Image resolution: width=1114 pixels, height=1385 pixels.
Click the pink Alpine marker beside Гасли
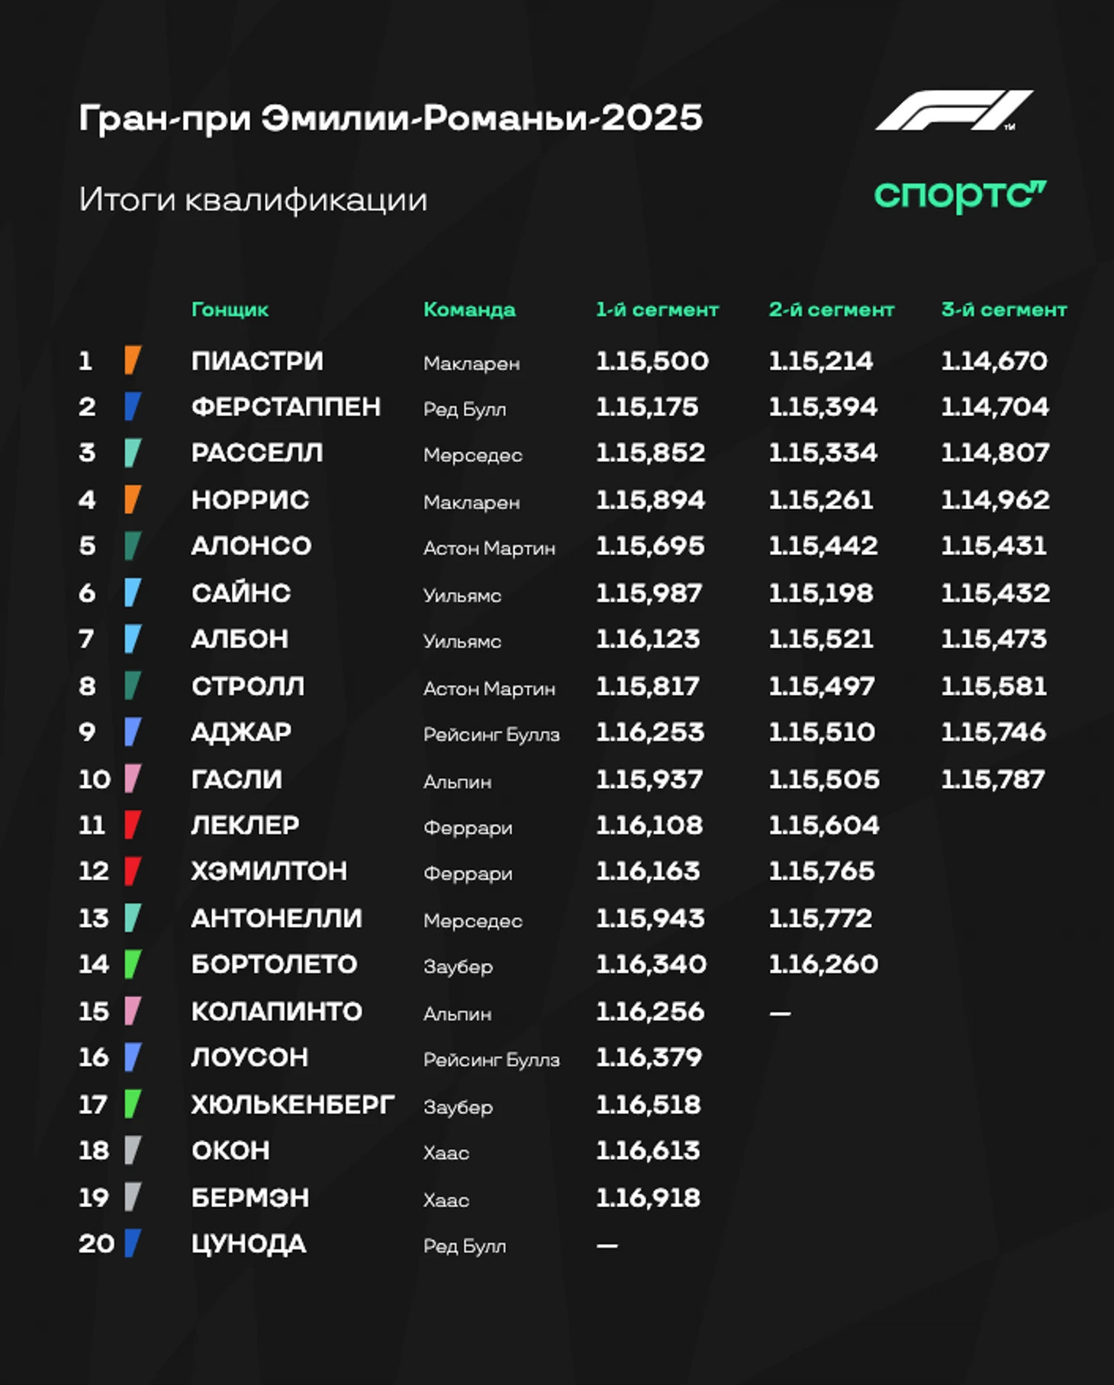click(x=133, y=779)
